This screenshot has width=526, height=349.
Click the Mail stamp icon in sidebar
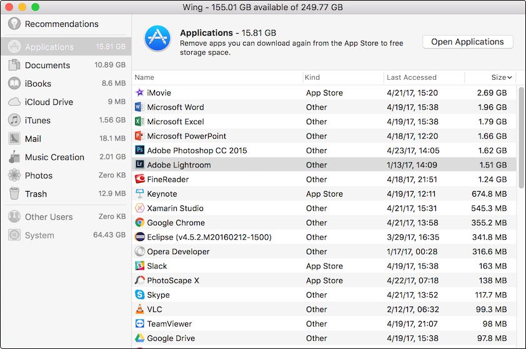(14, 138)
